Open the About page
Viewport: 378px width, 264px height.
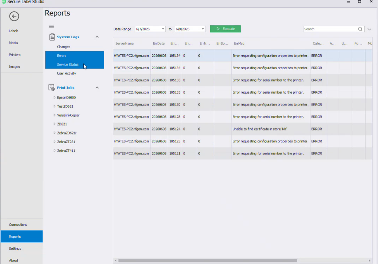coord(13,260)
